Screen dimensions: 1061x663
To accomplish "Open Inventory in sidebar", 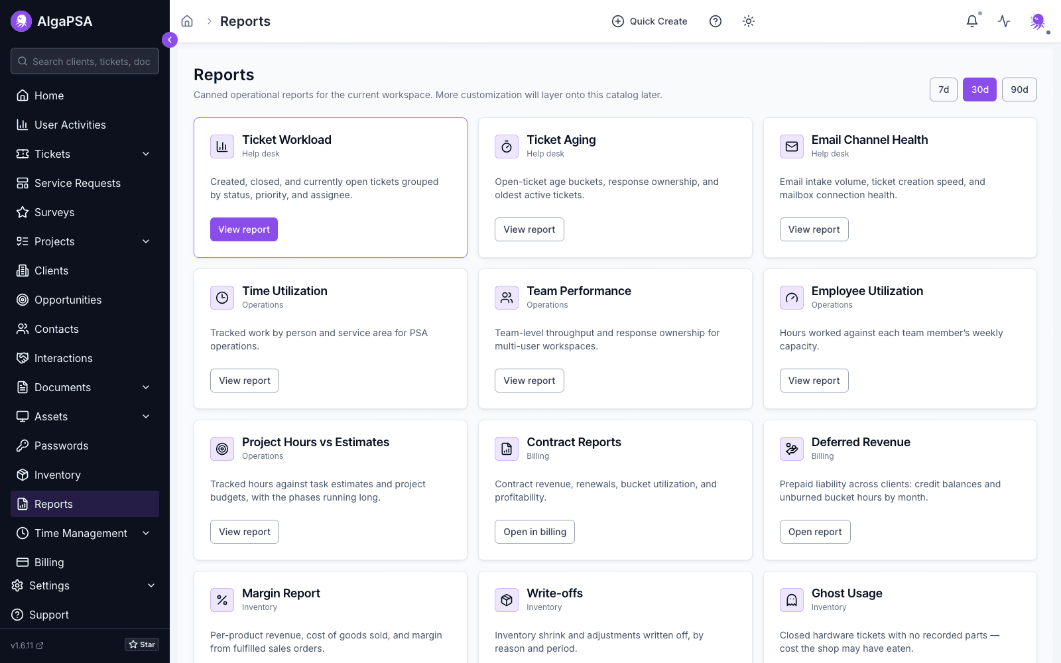I will (85, 475).
